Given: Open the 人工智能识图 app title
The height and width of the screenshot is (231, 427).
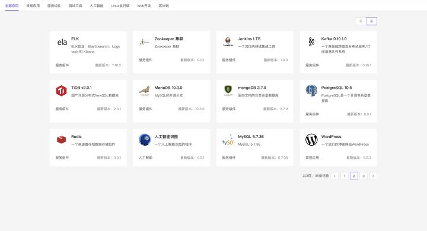Looking at the screenshot, I should click(166, 137).
